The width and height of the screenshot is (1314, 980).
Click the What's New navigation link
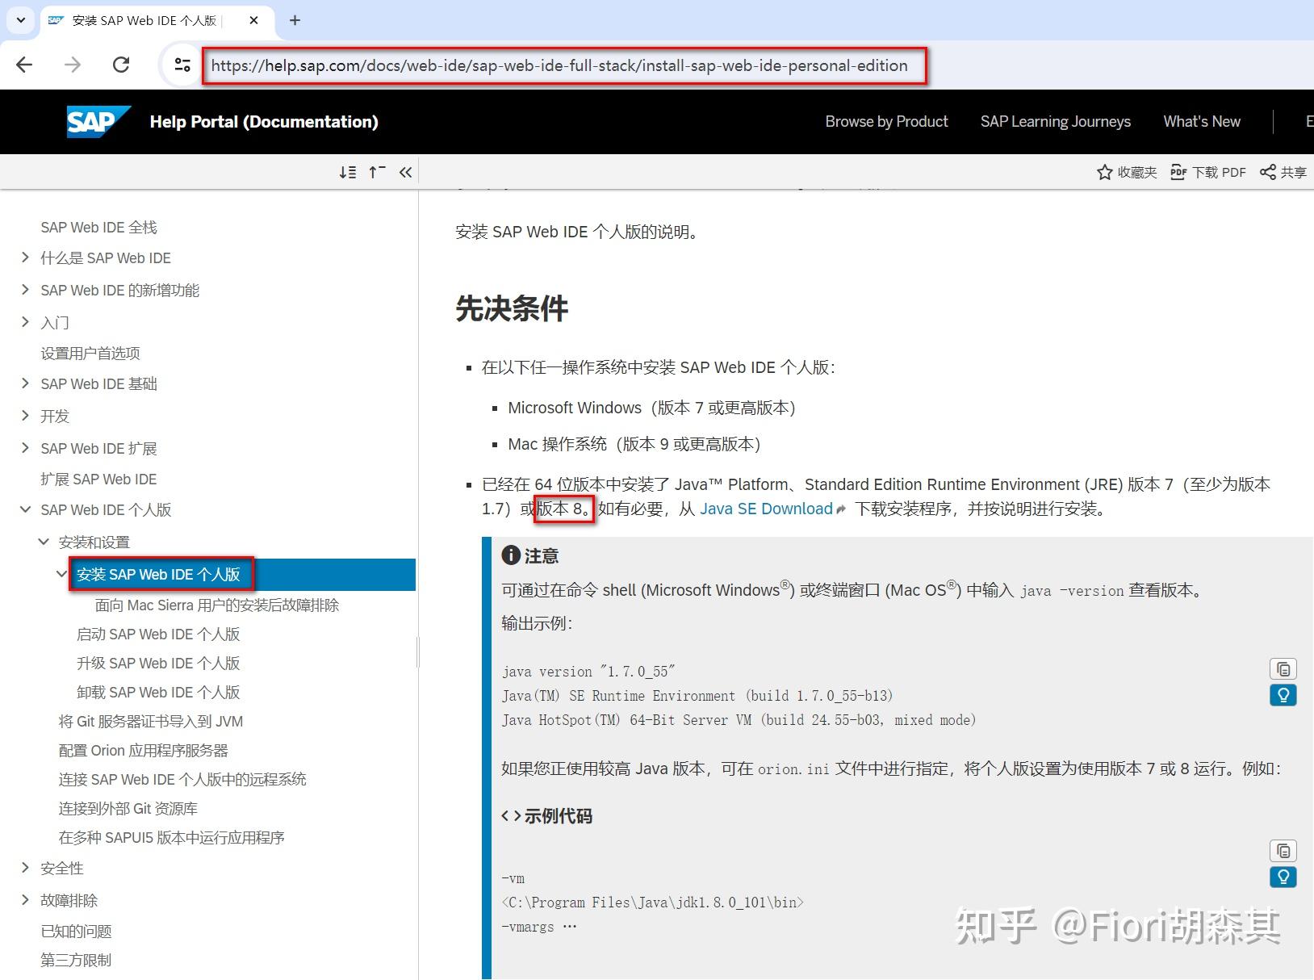click(1201, 121)
